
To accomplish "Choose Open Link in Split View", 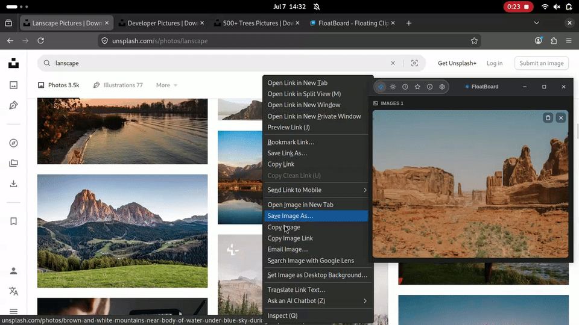I will point(316,94).
